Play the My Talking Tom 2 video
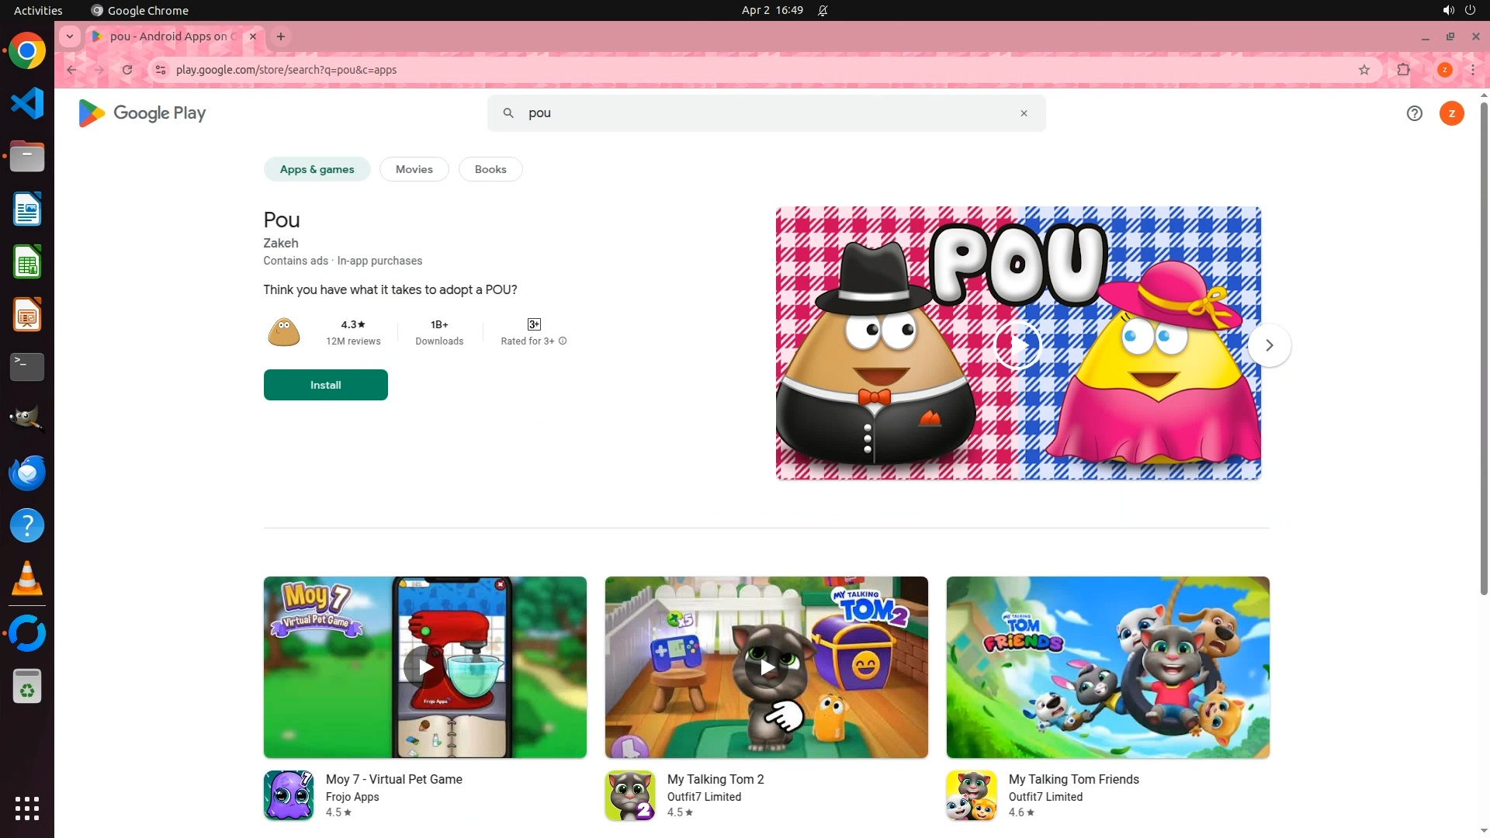The width and height of the screenshot is (1490, 838). (766, 667)
